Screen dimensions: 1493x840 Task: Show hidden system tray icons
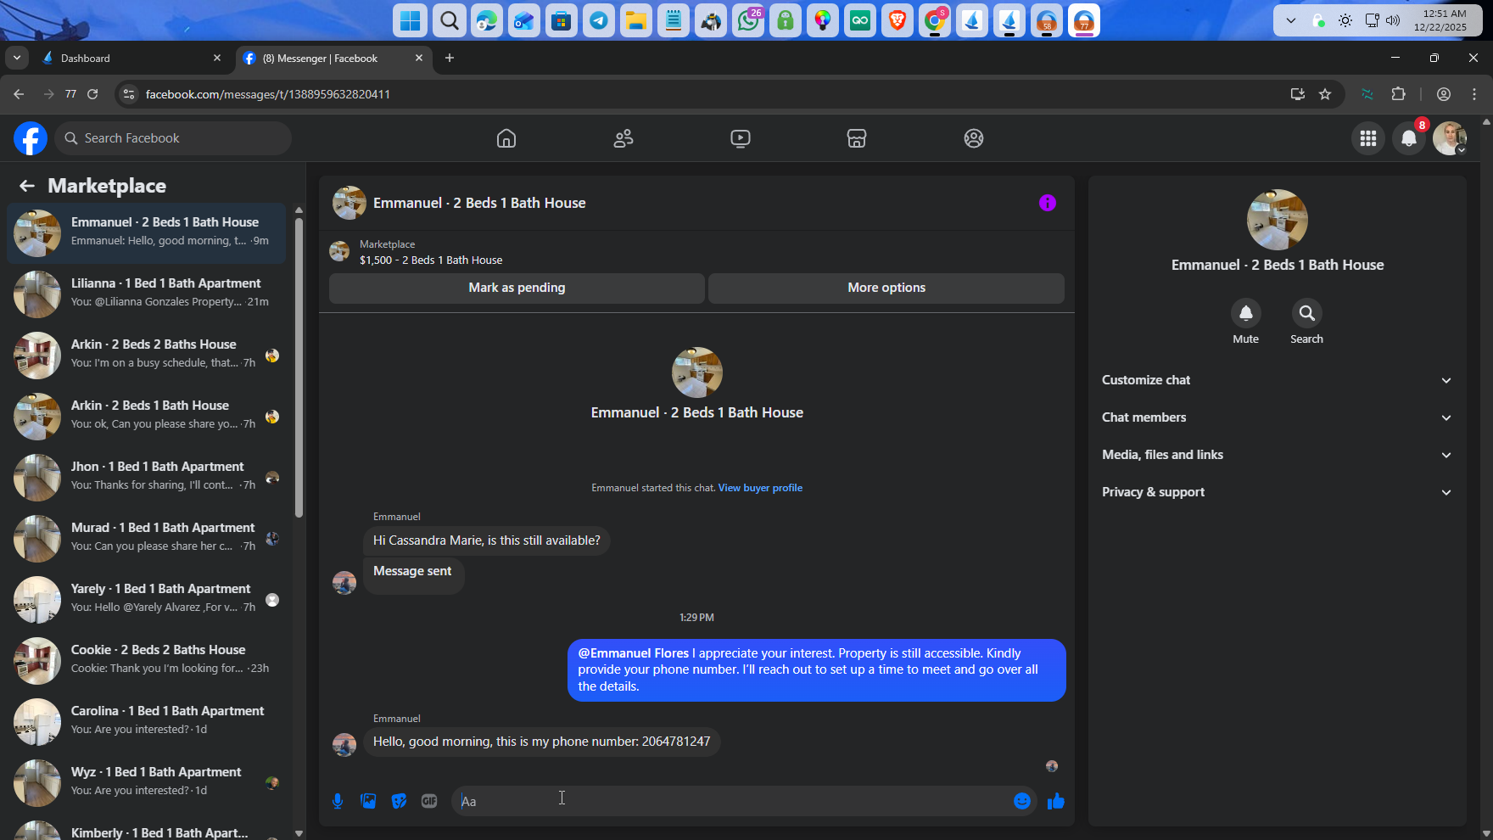point(1291,20)
